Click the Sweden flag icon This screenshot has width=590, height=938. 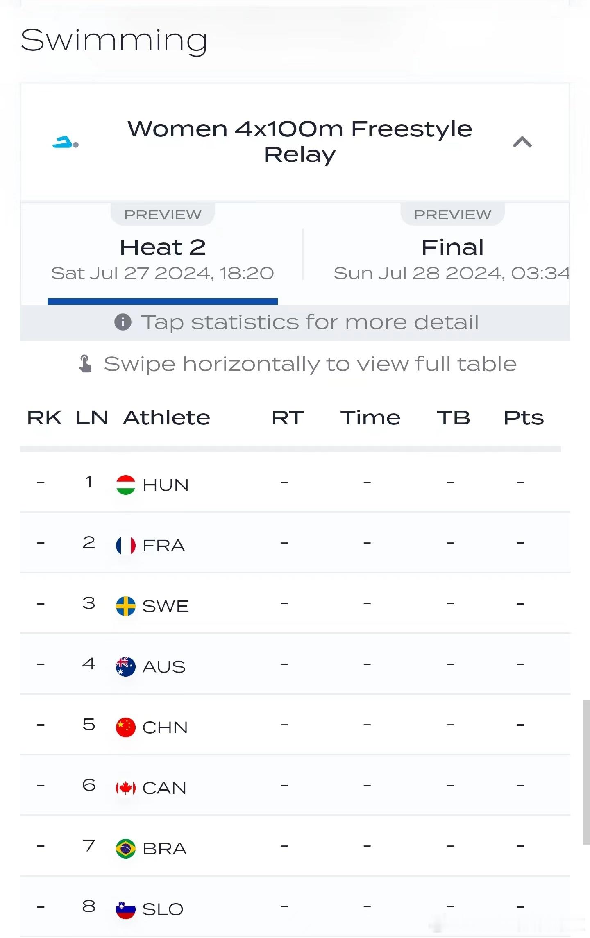click(126, 606)
